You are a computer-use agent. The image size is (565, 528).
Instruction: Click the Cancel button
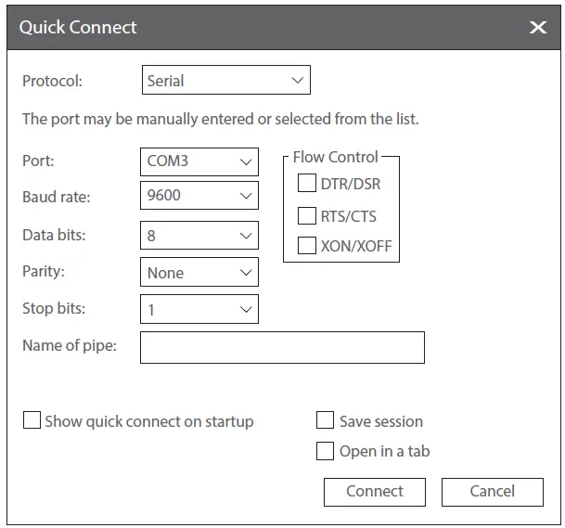click(x=492, y=492)
